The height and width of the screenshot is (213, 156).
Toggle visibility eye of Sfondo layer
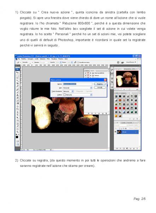(116, 132)
